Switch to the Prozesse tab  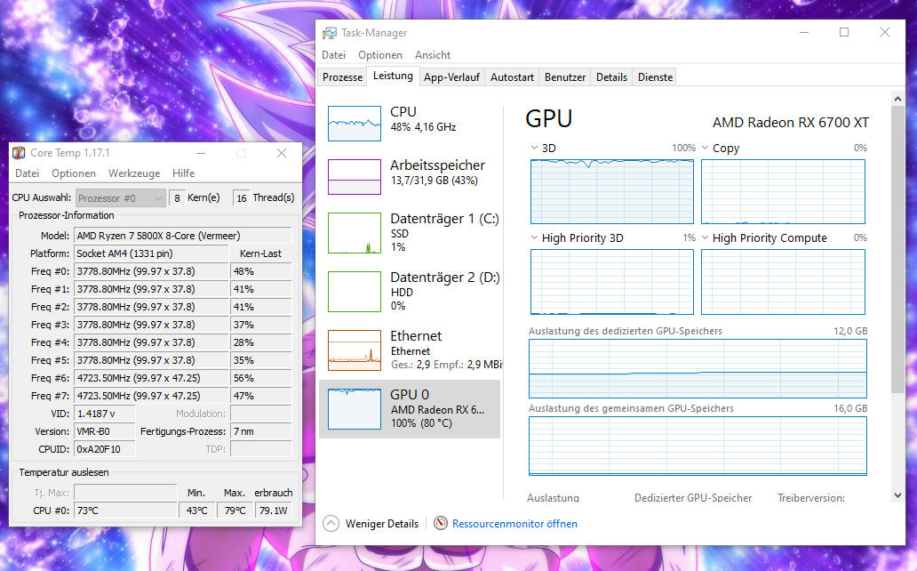[343, 77]
